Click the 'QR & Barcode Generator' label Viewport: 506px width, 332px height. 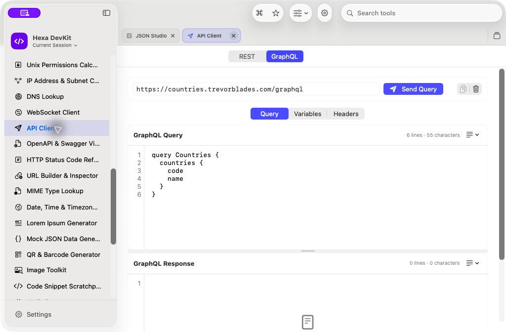[64, 254]
